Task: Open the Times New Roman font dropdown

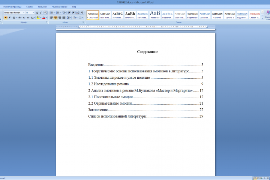Action: (24, 13)
